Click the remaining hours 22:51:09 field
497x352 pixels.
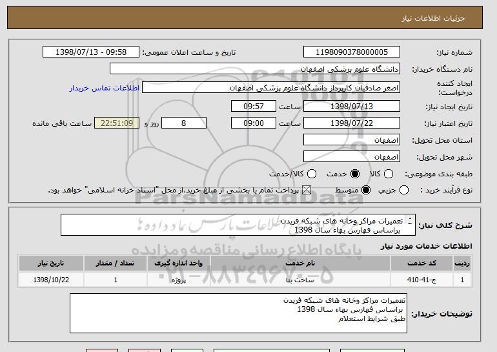tap(117, 123)
